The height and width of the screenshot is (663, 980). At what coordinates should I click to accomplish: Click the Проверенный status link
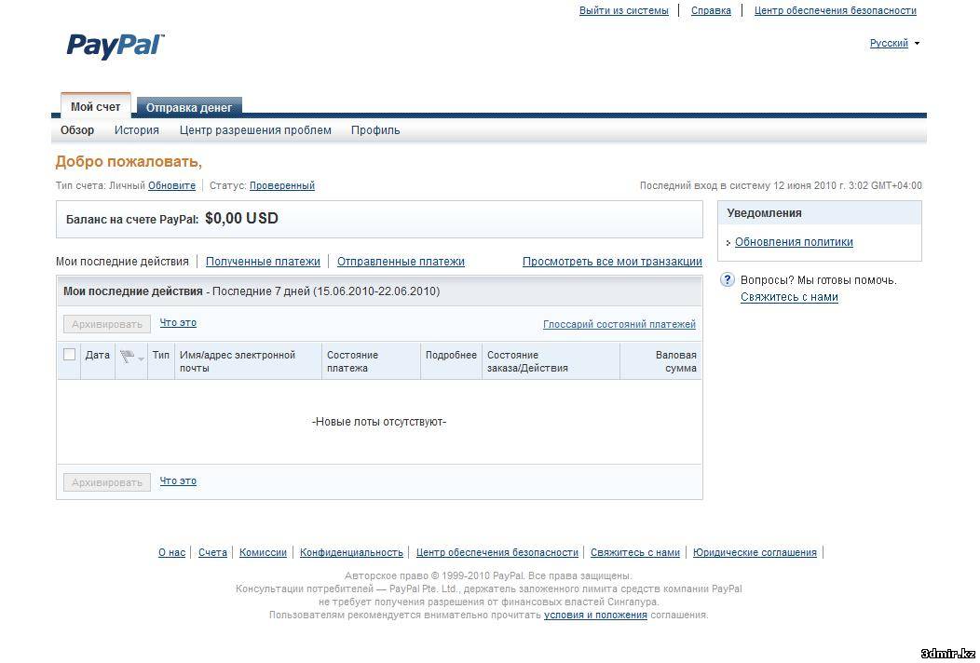pos(282,185)
